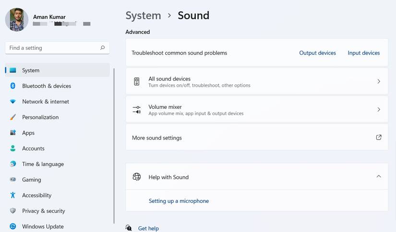The image size is (396, 232).
Task: Collapse the Help with Sound section
Action: coord(379,176)
